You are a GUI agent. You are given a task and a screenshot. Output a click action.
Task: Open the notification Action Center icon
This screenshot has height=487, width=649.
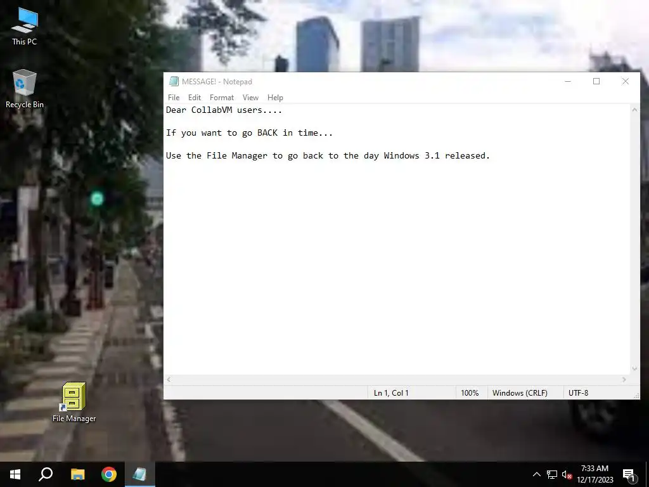tap(629, 474)
